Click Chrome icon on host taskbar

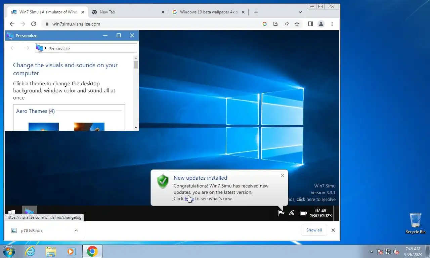[92, 251]
